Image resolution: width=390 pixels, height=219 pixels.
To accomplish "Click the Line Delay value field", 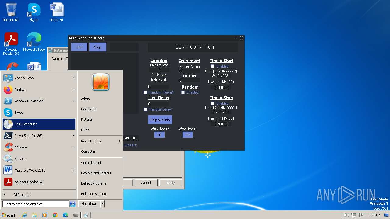I will point(158,104).
